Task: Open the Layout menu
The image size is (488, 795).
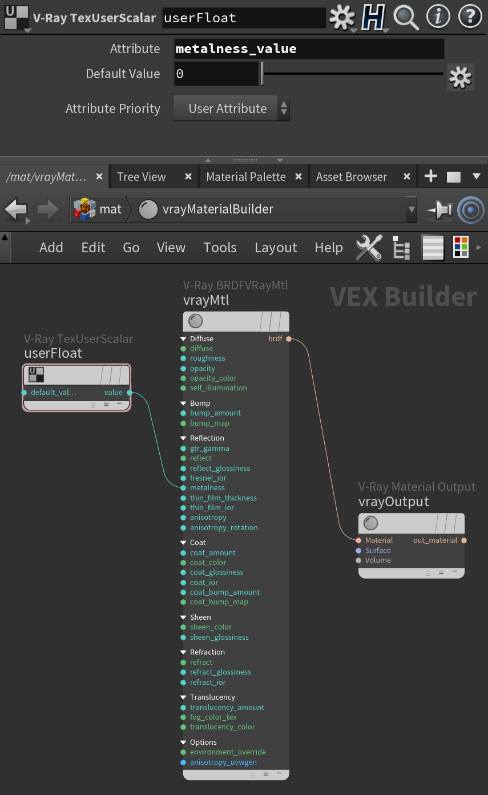Action: pos(276,248)
